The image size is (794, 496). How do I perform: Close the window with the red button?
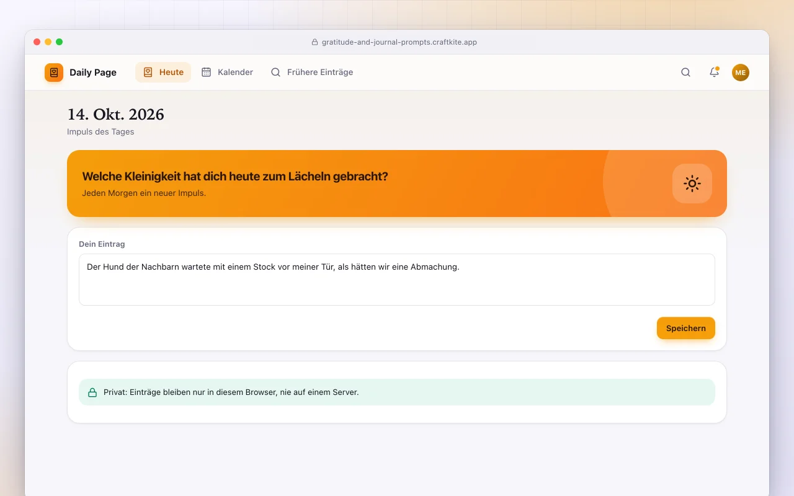[37, 42]
